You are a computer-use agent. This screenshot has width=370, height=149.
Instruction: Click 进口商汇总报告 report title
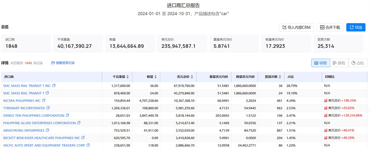point(183,6)
